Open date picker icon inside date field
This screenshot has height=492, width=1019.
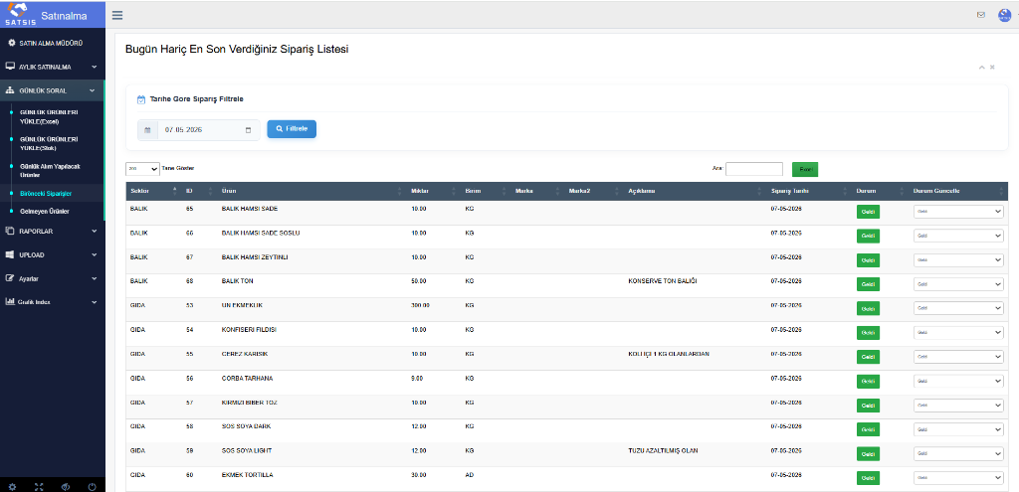[x=248, y=130]
